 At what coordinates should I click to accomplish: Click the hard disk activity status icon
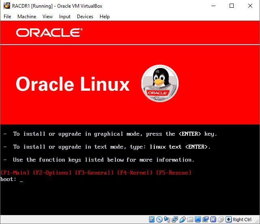151,220
